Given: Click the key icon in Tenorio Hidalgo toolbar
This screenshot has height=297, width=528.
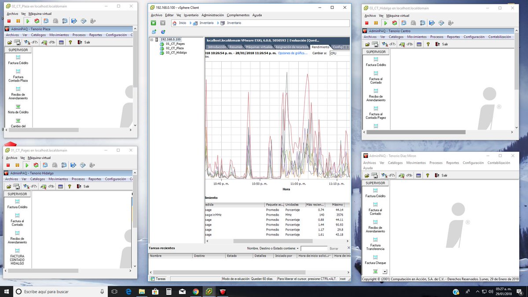Looking at the screenshot, I should (x=70, y=186).
